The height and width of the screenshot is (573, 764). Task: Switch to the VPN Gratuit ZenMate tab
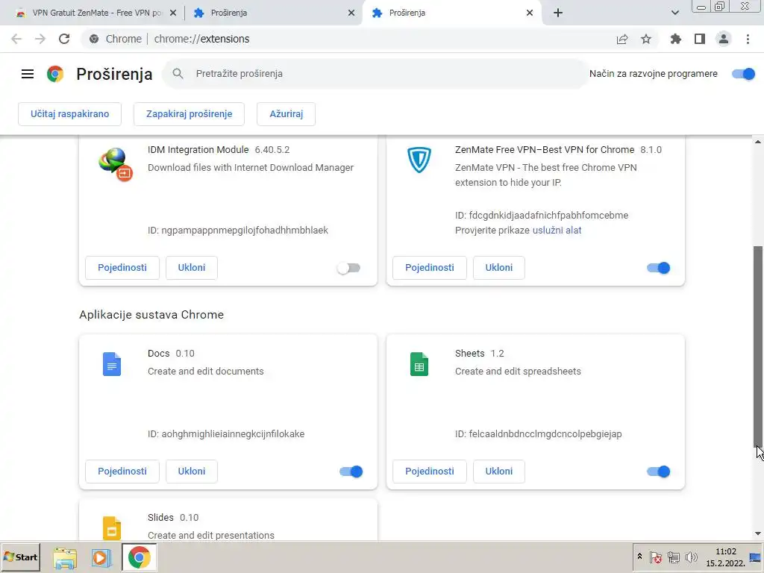(x=95, y=13)
